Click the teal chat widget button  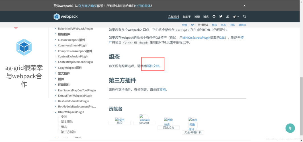click(290, 128)
